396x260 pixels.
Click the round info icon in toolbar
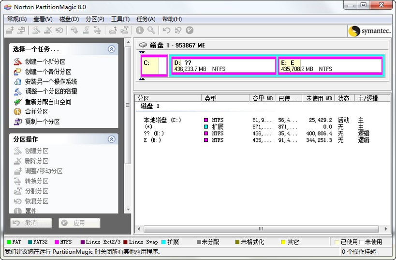[x=140, y=31]
